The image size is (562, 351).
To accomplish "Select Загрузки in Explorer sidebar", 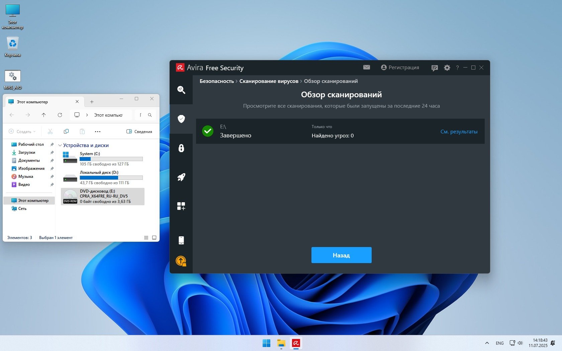I will [x=27, y=152].
